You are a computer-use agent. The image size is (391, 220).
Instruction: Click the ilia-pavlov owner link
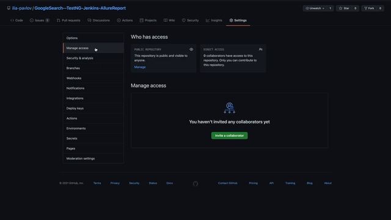tap(22, 8)
